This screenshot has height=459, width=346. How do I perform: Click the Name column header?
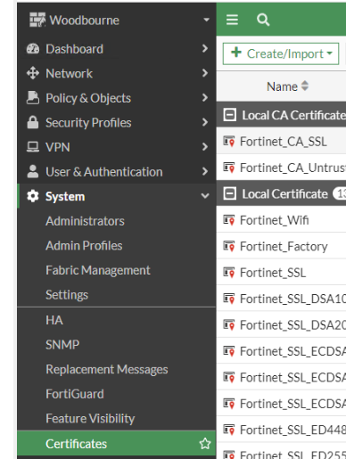[x=282, y=86]
